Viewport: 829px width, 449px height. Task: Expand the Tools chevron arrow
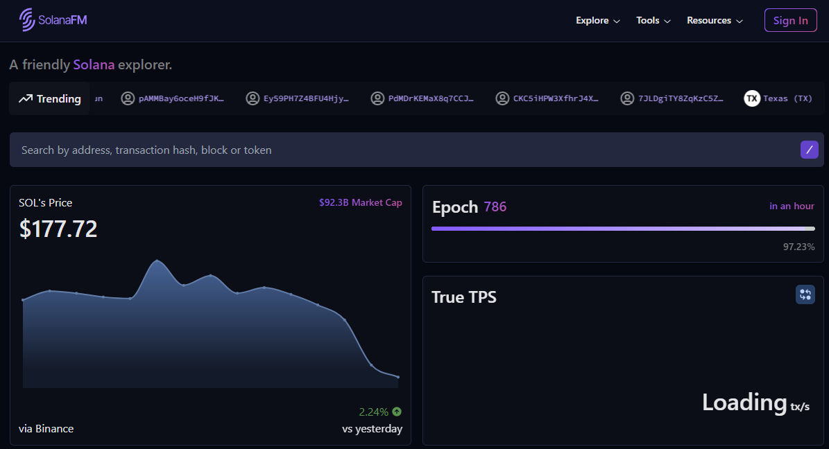(x=667, y=21)
